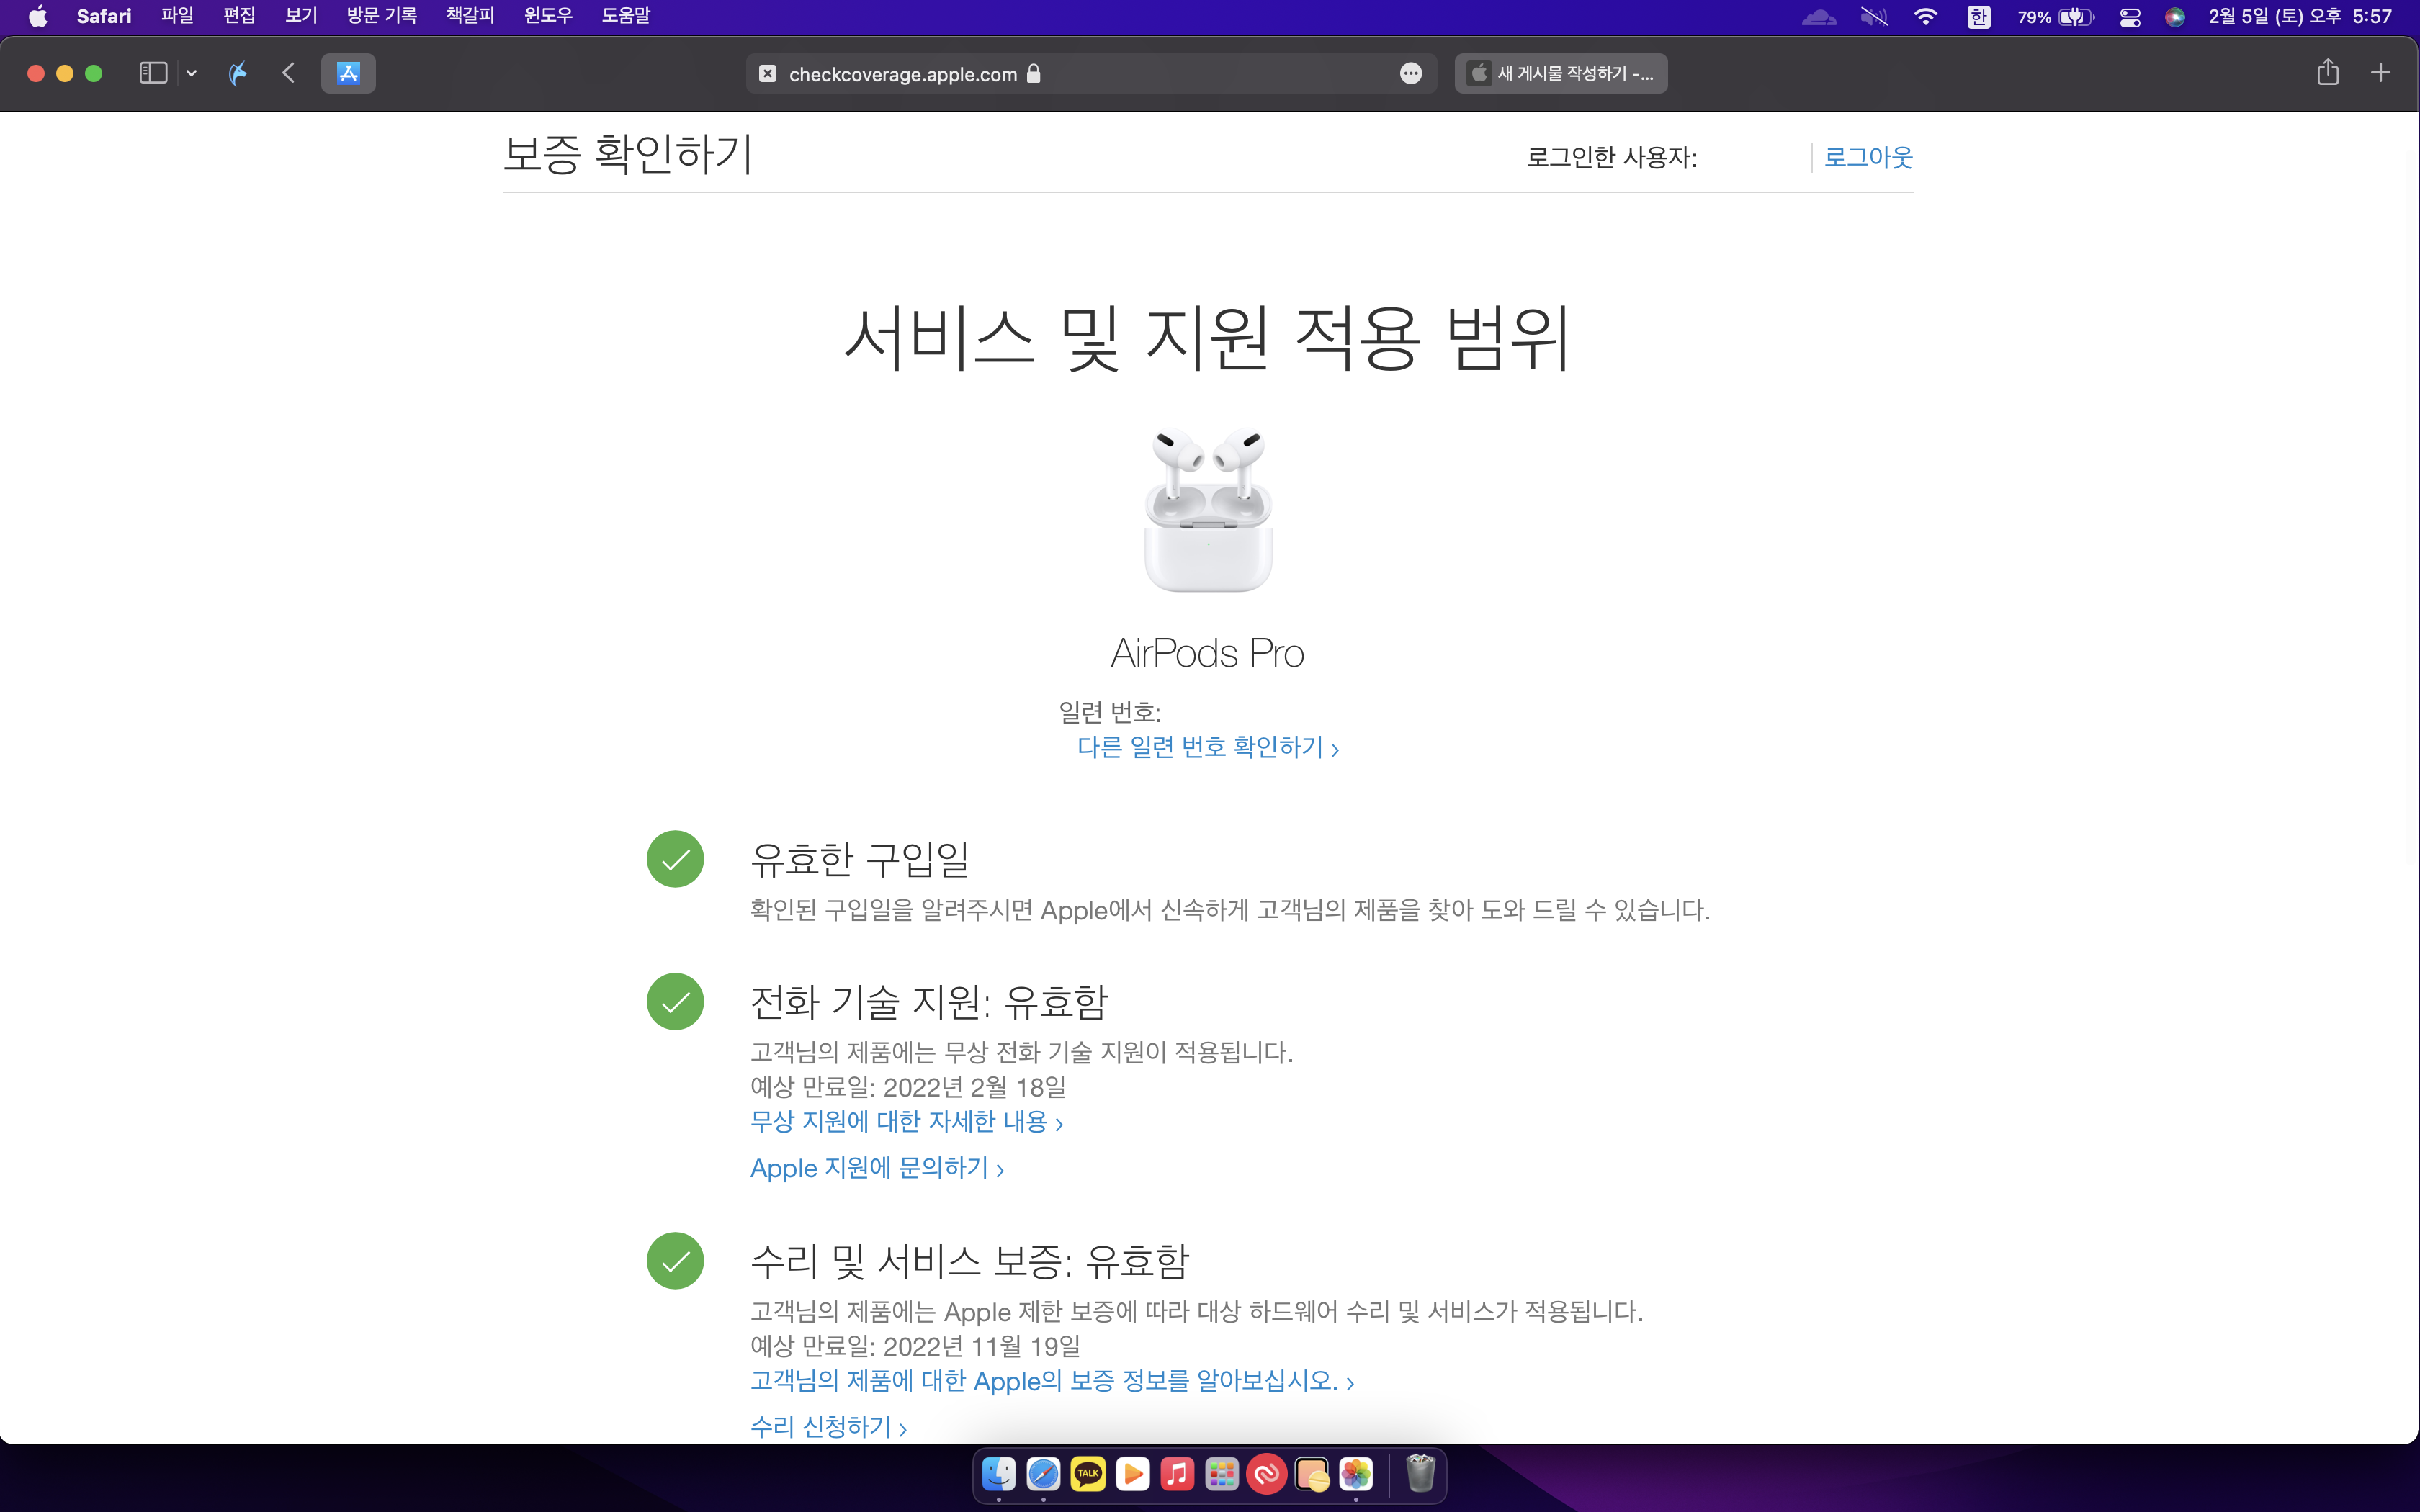The image size is (2420, 1512).
Task: Open the 파일 menu
Action: pyautogui.click(x=177, y=16)
